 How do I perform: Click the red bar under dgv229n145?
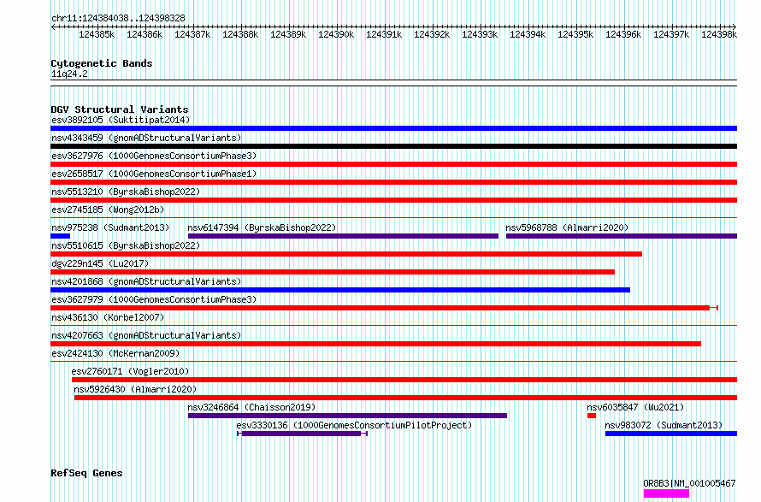pos(333,272)
